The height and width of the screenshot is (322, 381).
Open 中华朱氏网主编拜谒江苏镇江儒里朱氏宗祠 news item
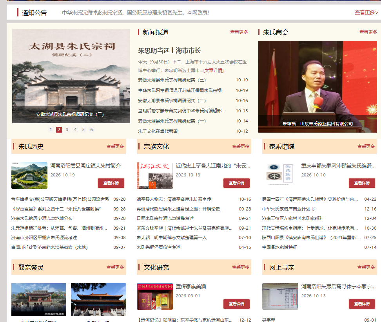[x=180, y=90]
